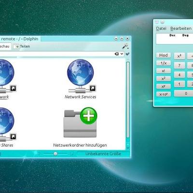The image size is (193, 193).
Task: Maximize the Dolphin window
Action: click(x=122, y=39)
